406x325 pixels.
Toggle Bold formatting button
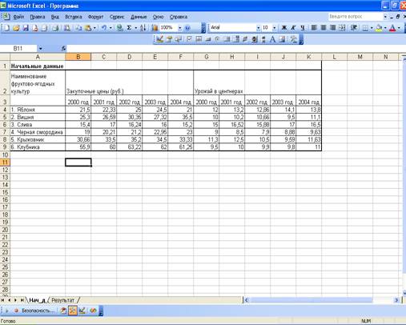(x=284, y=27)
